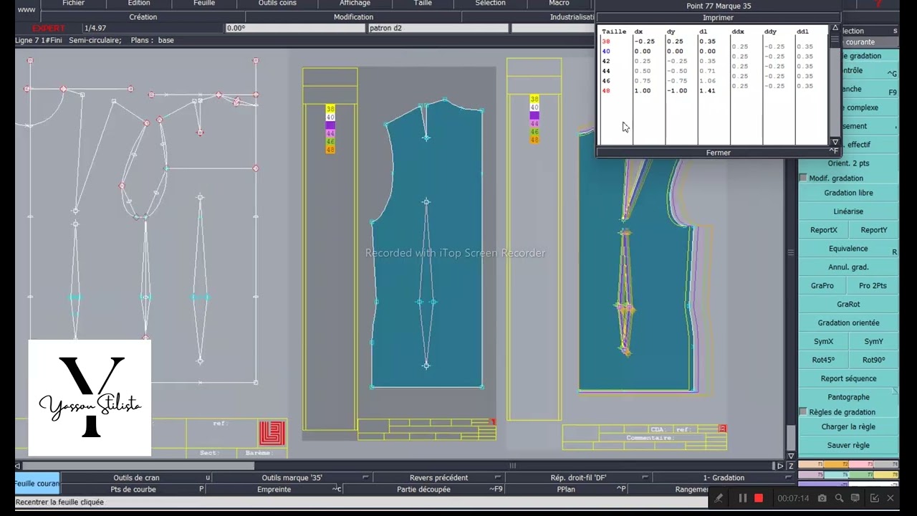Screen dimensions: 917x516
Task: Expand the Outils marque '35' options
Action: (x=365, y=478)
